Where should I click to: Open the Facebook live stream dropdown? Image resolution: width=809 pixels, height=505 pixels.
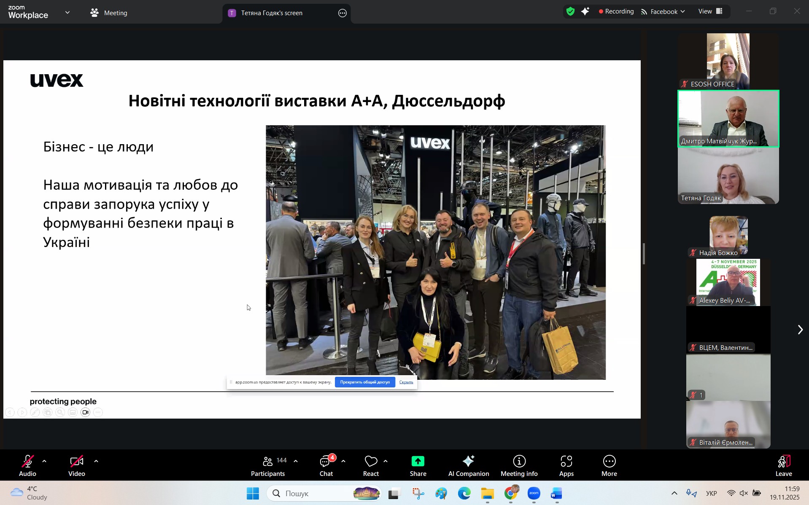tap(663, 12)
